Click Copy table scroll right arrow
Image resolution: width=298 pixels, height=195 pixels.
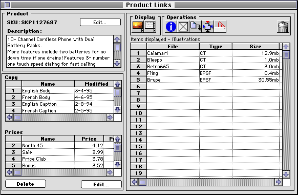110,118
